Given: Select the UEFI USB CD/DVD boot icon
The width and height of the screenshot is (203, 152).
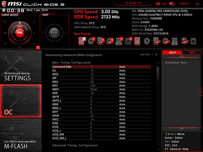Looking at the screenshot, I should click(110, 41).
